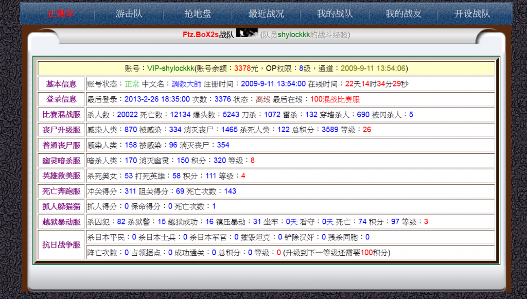
Task: Go to the 我的战队 tab
Action: coord(335,14)
